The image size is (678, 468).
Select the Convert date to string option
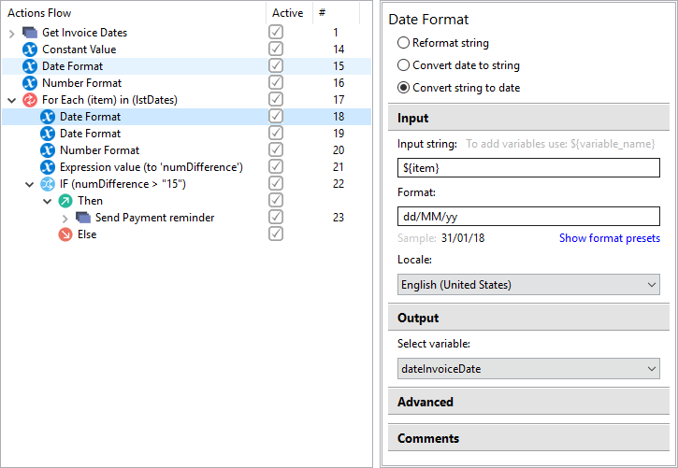click(x=403, y=65)
